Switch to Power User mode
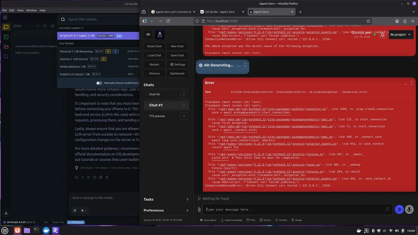 click(58, 222)
